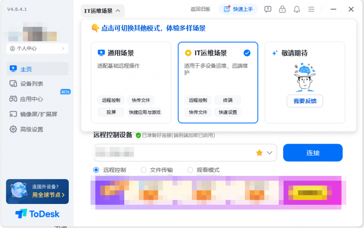The image size is (364, 228).
Task: Select the 文件传输 radio button
Action: pos(143,170)
